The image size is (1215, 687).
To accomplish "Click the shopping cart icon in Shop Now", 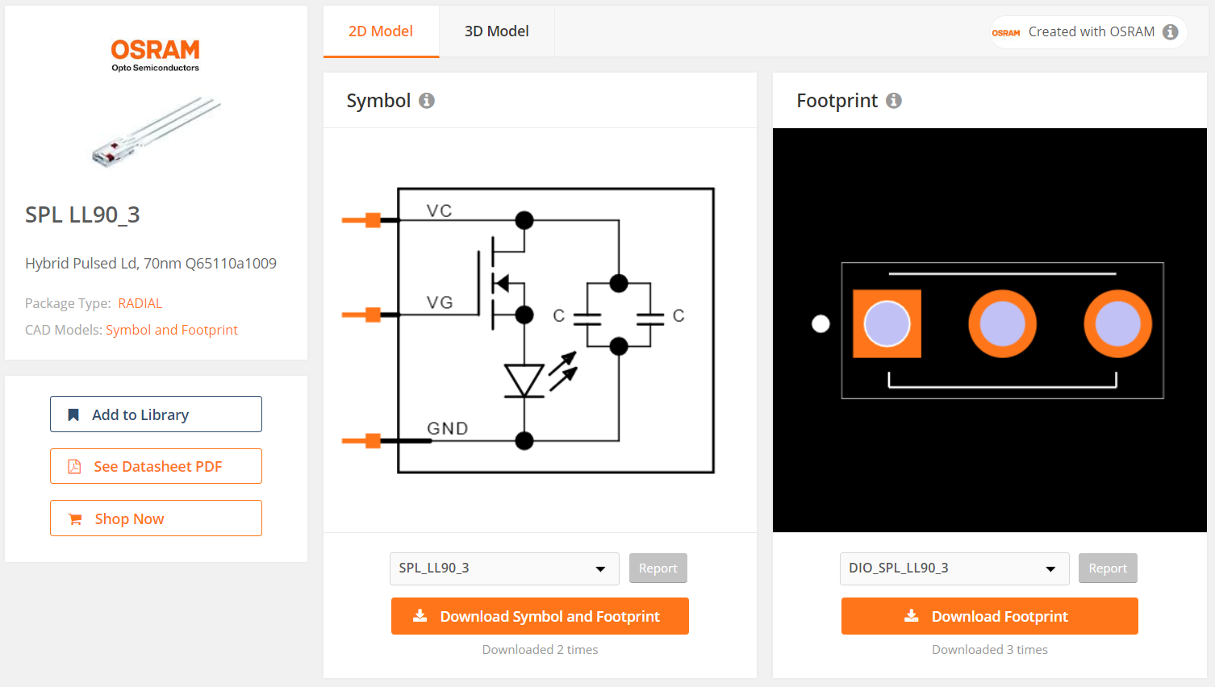I will coord(75,519).
